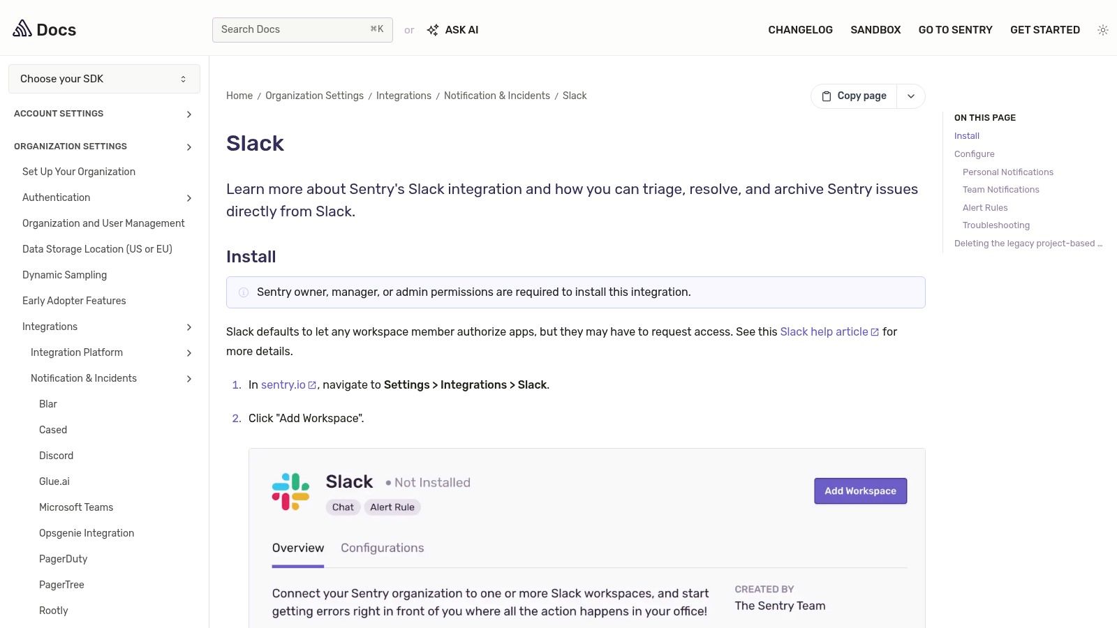Open the Slack help article link
The width and height of the screenshot is (1117, 628).
[x=824, y=332]
